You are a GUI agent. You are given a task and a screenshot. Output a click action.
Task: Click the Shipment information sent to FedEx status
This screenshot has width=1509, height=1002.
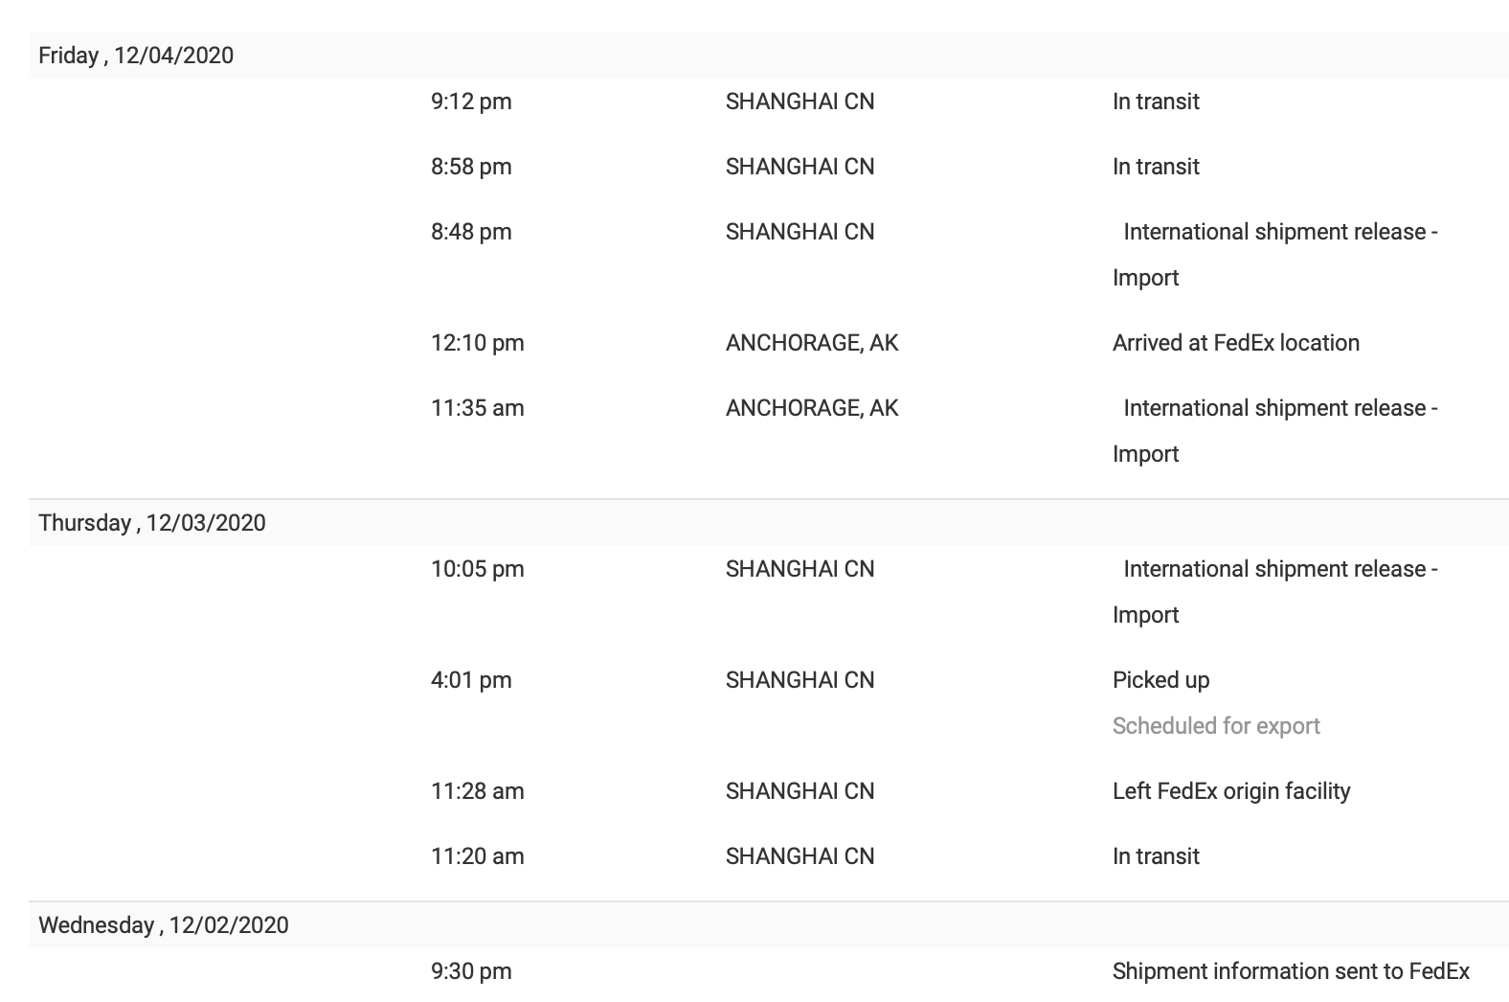[1291, 971]
